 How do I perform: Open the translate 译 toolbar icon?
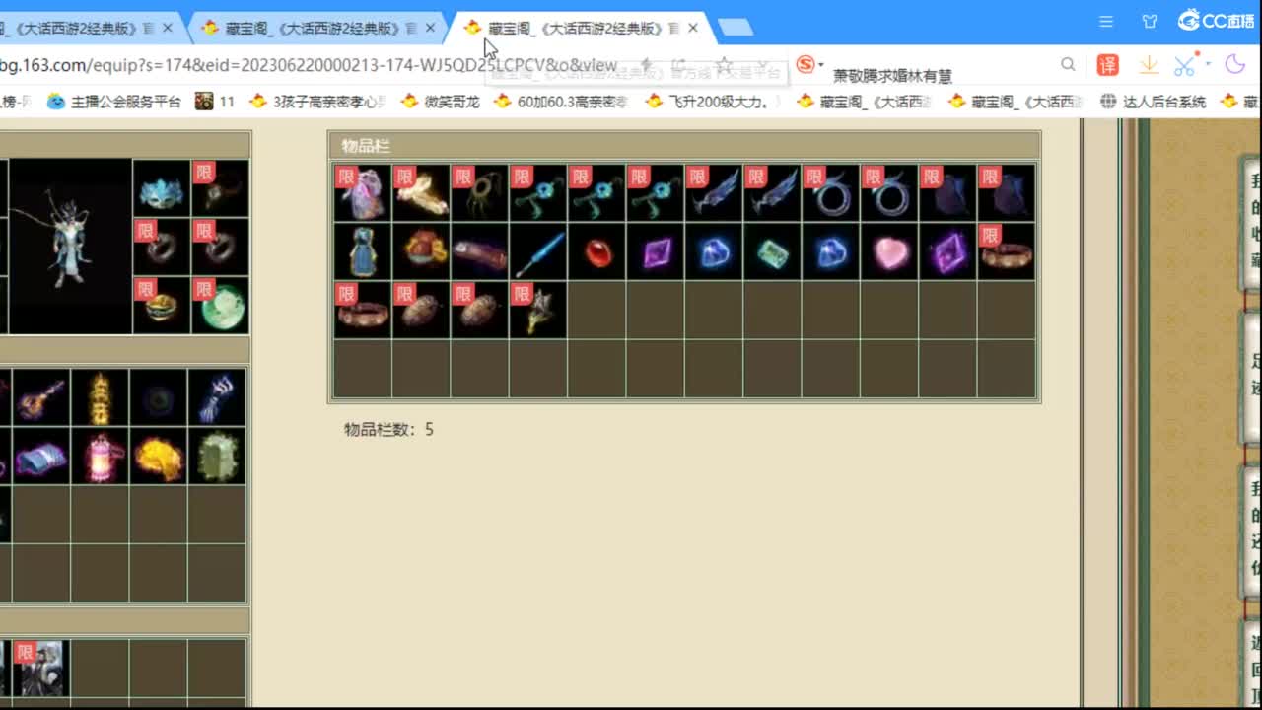click(1108, 66)
